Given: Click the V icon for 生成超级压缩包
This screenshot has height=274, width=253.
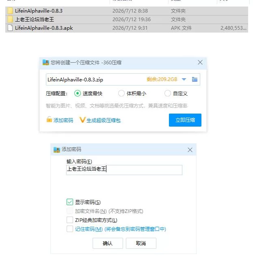Looking at the screenshot, I should [82, 120].
